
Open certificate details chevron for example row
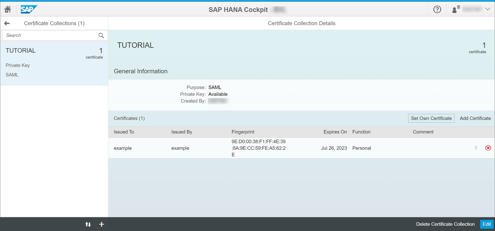[476, 148]
